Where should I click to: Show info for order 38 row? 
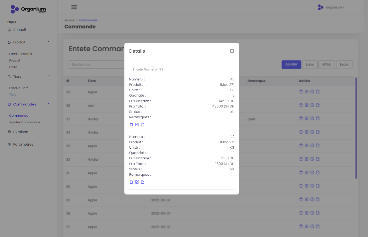(x=312, y=105)
